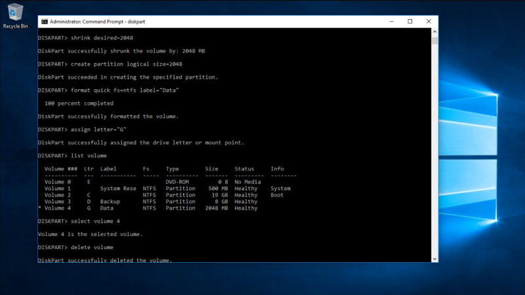
Task: Click the empty scrollbar track below thumb
Action: (x=434, y=151)
